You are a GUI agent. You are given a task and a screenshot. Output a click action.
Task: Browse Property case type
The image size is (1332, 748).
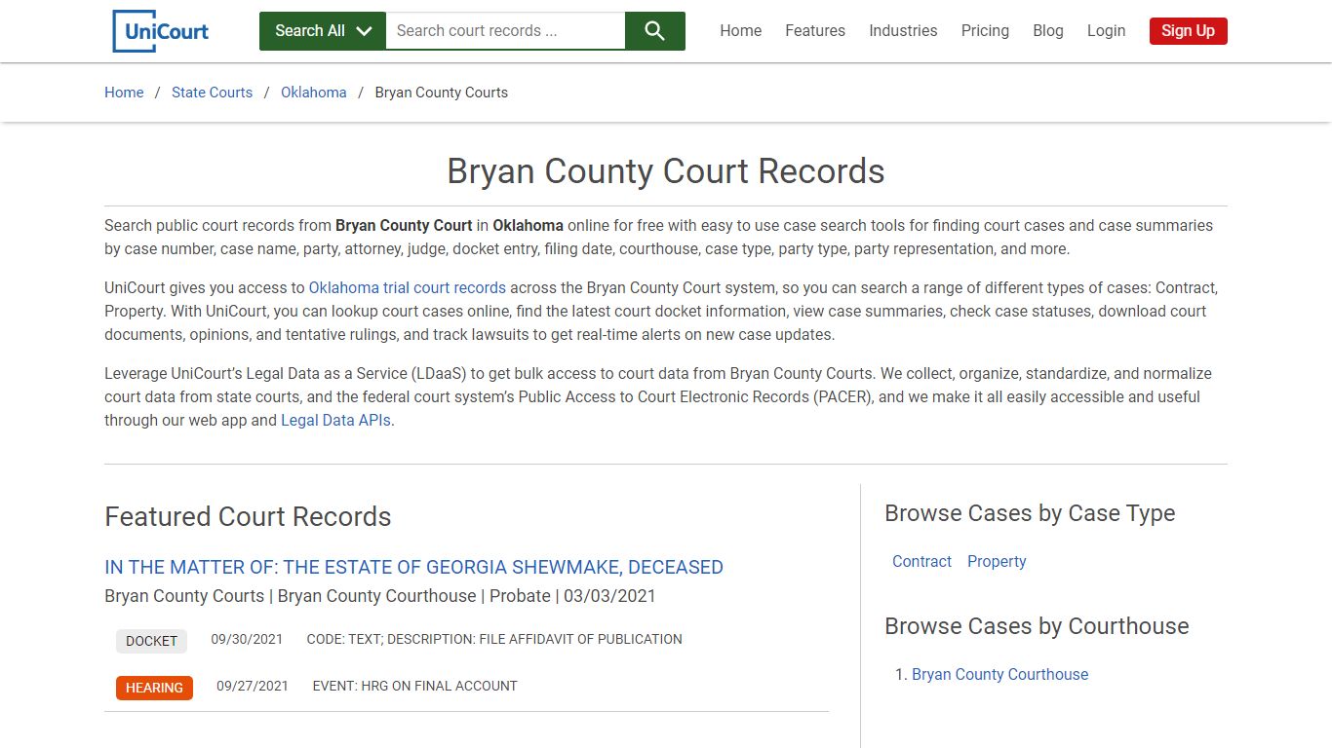point(997,562)
